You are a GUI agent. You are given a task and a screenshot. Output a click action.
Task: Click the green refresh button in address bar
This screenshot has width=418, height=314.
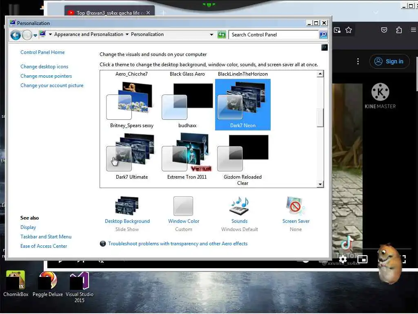[x=222, y=35]
